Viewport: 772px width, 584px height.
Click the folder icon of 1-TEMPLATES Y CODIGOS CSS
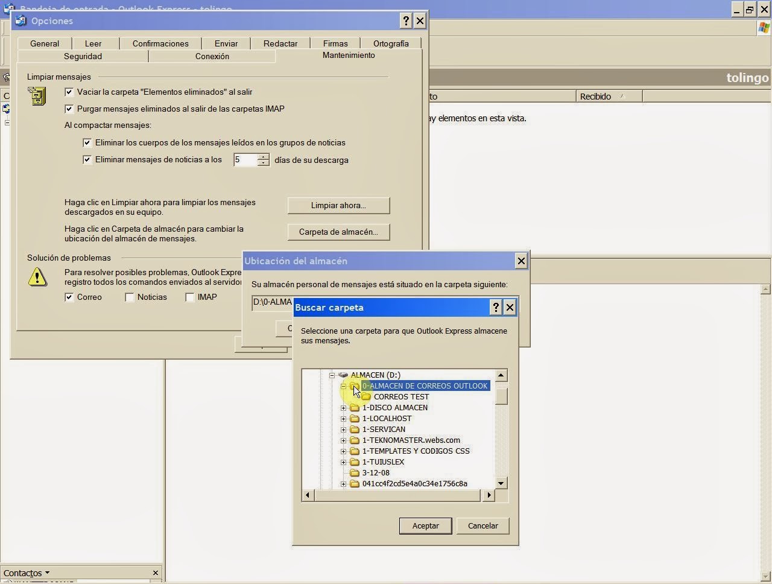pyautogui.click(x=355, y=451)
